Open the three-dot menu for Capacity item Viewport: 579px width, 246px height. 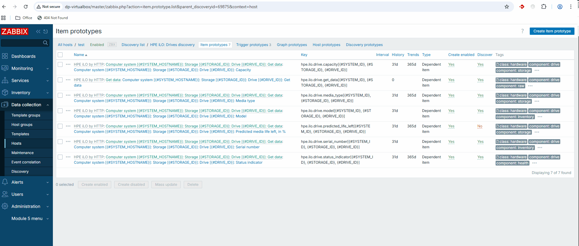pyautogui.click(x=68, y=64)
